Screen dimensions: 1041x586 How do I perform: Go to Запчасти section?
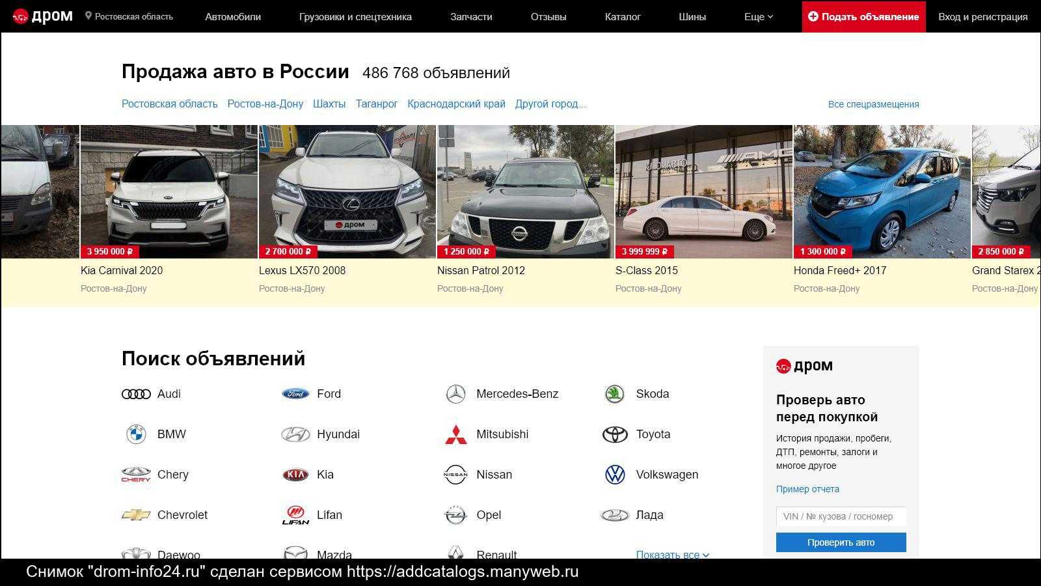(x=471, y=17)
